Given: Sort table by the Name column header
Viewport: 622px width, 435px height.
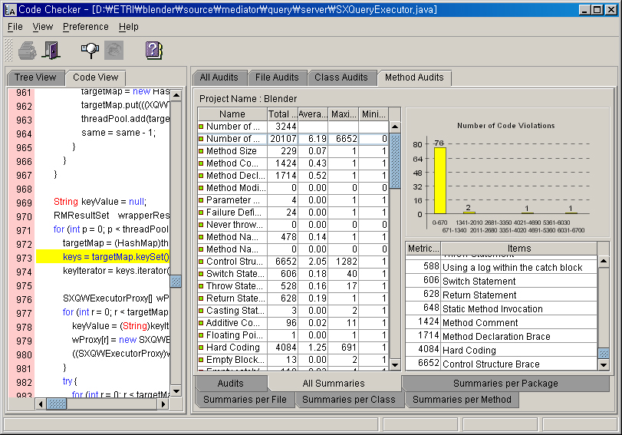Looking at the screenshot, I should click(232, 114).
